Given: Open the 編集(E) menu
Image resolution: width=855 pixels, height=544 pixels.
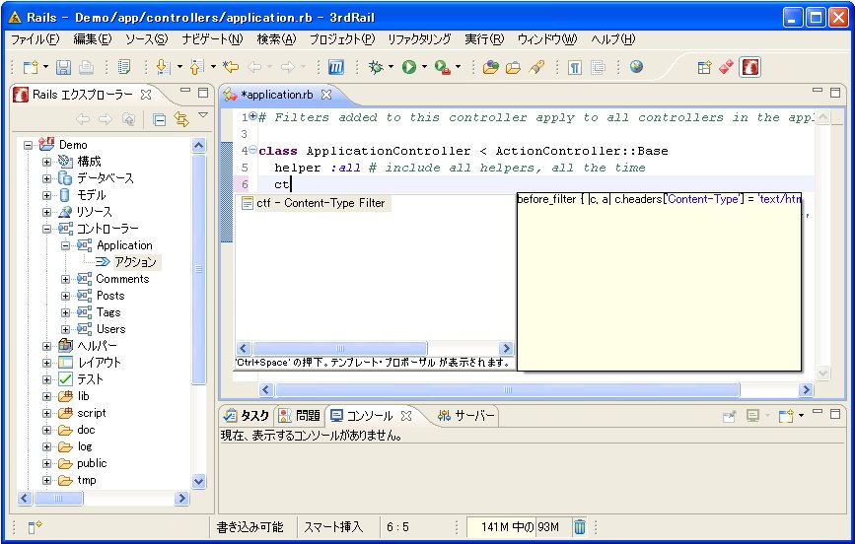Looking at the screenshot, I should (x=93, y=39).
